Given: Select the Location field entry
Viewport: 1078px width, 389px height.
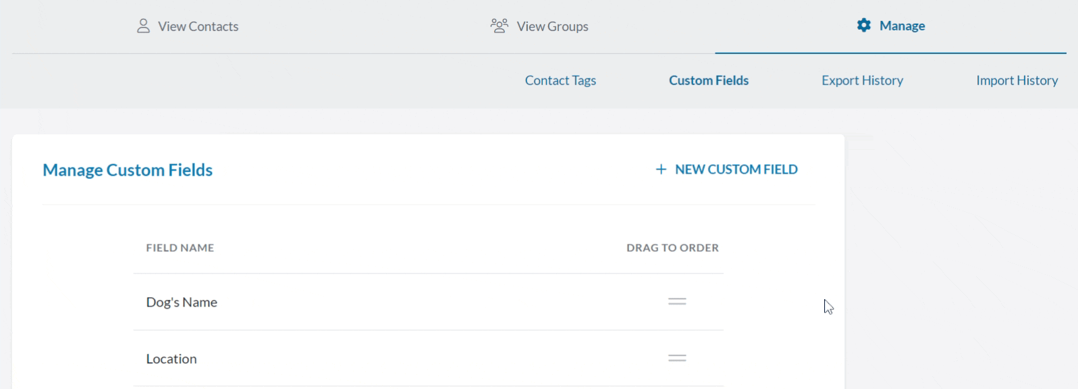Looking at the screenshot, I should [171, 359].
